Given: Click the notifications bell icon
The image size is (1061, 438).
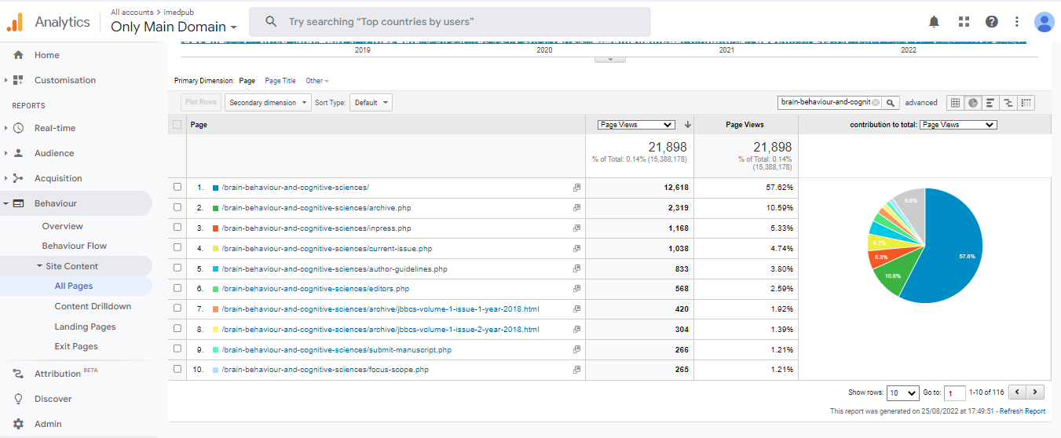Looking at the screenshot, I should click(x=934, y=22).
